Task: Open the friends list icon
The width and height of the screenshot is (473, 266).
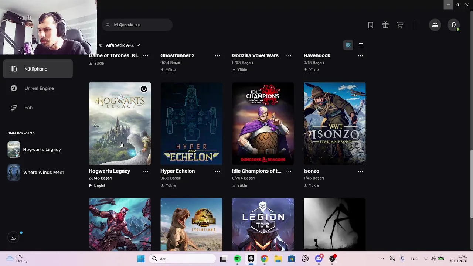Action: [x=435, y=25]
